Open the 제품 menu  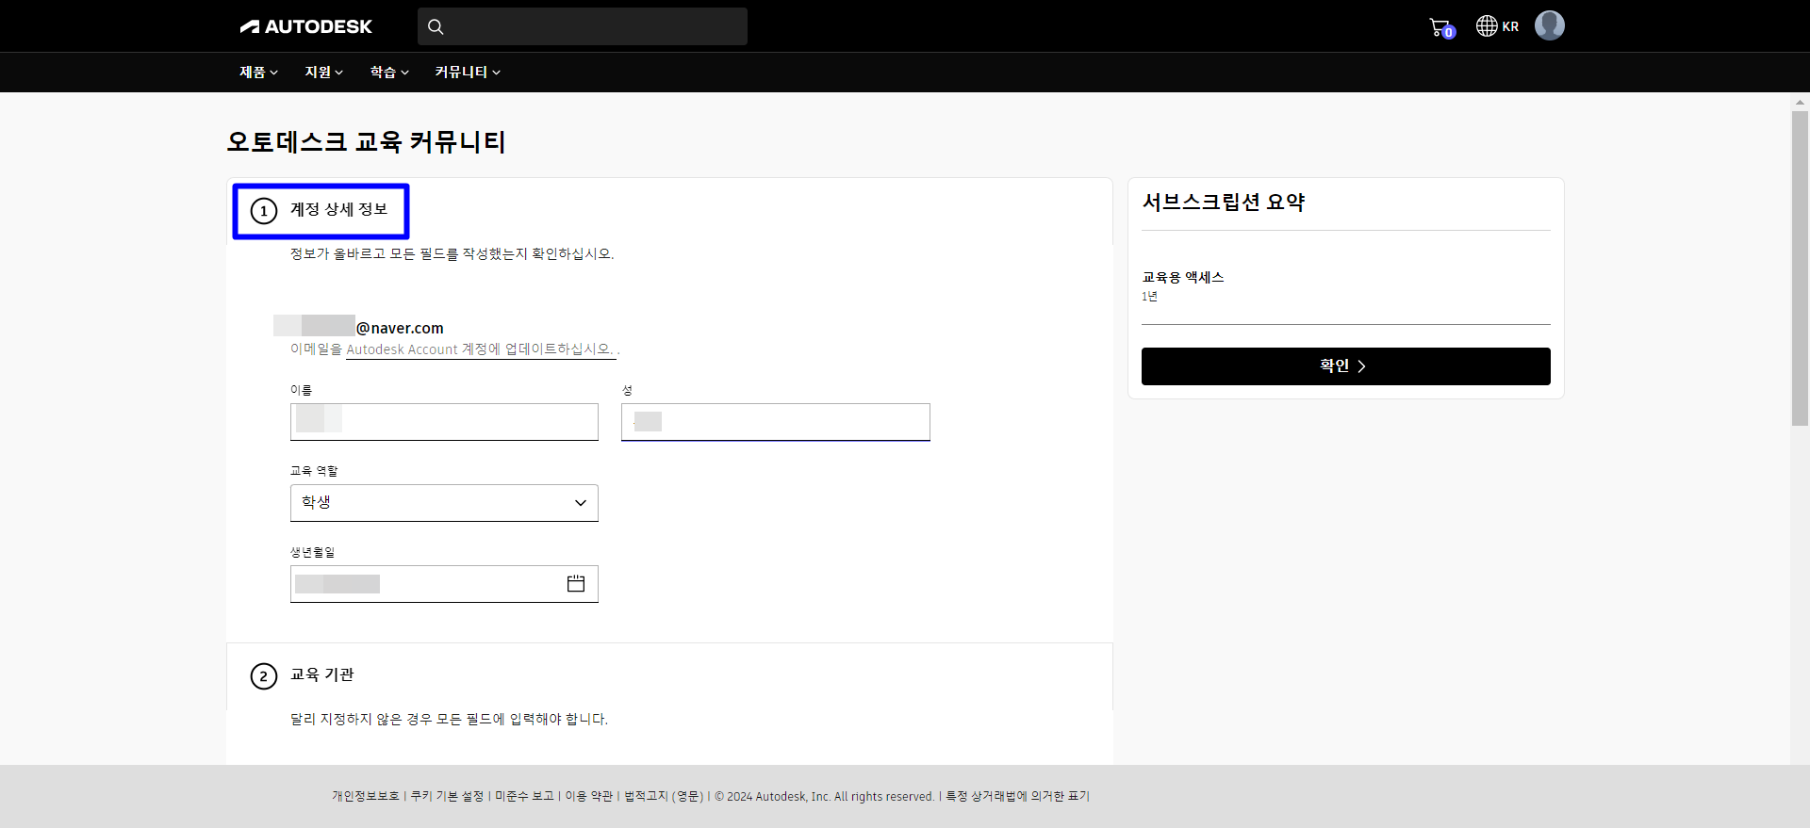click(258, 72)
